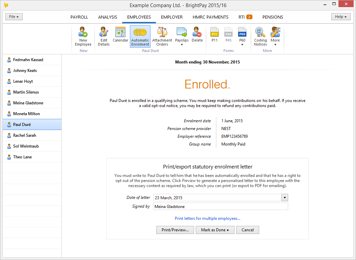Open Coding Notices
The height and width of the screenshot is (260, 356).
click(261, 36)
